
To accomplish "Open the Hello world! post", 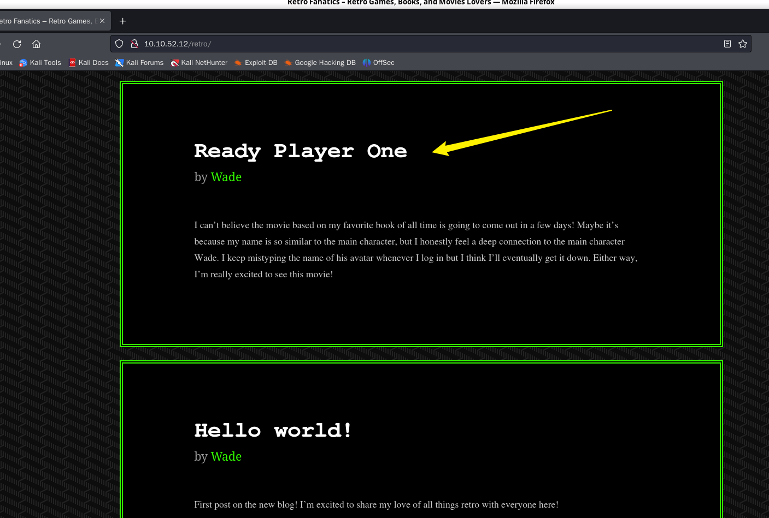I will [x=273, y=431].
